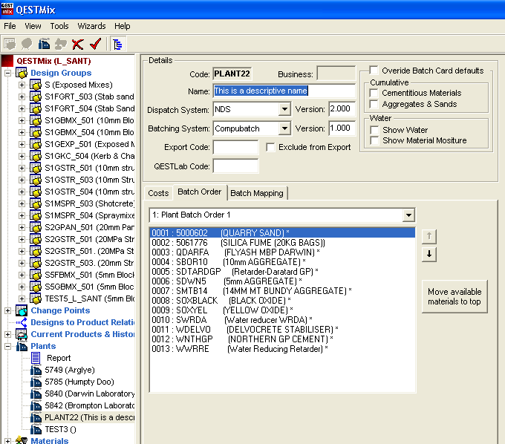Viewport: 505px width, 444px height.
Task: Click the down arrow reorder button
Action: point(430,254)
